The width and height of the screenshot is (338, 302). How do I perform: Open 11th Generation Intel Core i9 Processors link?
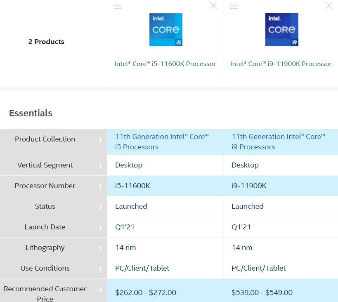coord(278,142)
